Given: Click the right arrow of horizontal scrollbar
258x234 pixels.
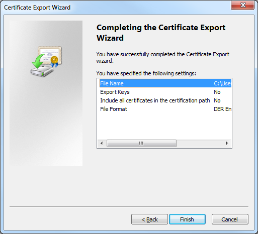Looking at the screenshot, I should [x=227, y=143].
